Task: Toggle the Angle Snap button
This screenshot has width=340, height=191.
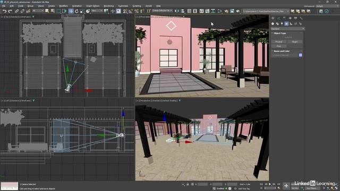Action: click(131, 11)
